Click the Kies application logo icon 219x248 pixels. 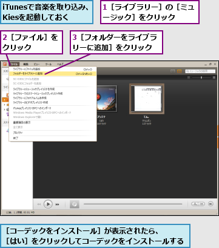tap(5, 64)
